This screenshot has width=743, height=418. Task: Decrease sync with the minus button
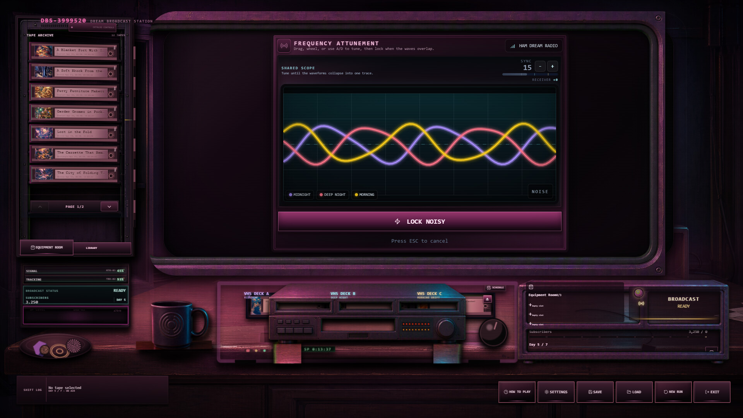point(540,67)
